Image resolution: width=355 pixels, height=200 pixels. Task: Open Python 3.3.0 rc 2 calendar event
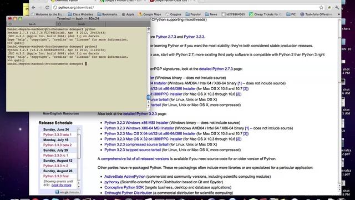coord(55,166)
